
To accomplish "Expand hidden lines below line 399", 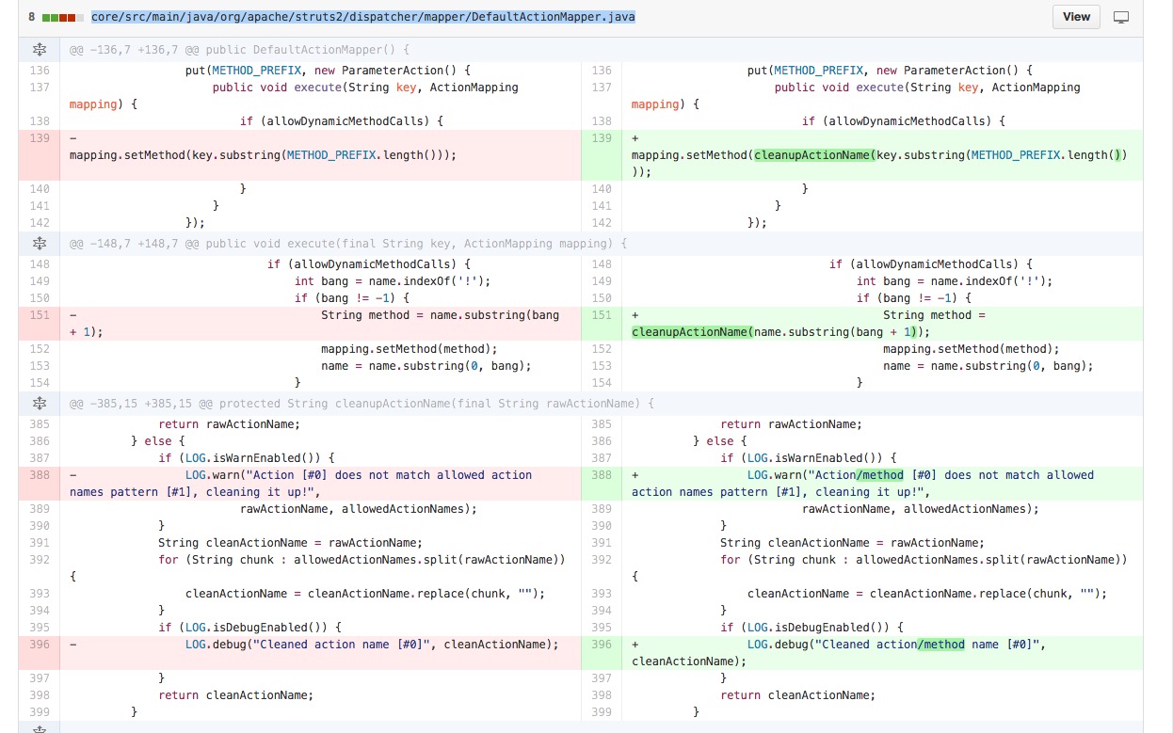I will tap(40, 728).
